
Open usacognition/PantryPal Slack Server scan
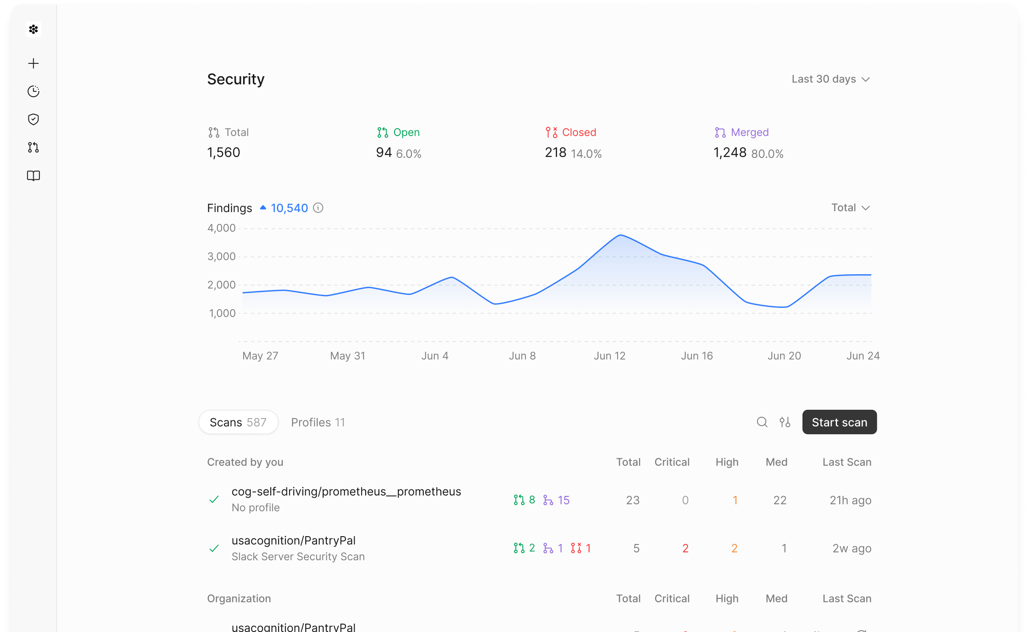[539, 548]
